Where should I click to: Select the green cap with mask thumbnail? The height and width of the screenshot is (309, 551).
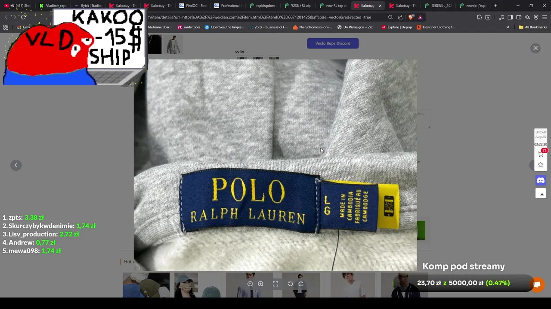pyautogui.click(x=198, y=285)
